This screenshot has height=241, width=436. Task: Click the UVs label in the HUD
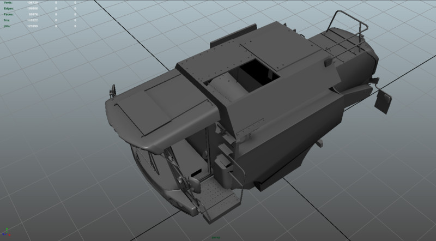pyautogui.click(x=7, y=27)
